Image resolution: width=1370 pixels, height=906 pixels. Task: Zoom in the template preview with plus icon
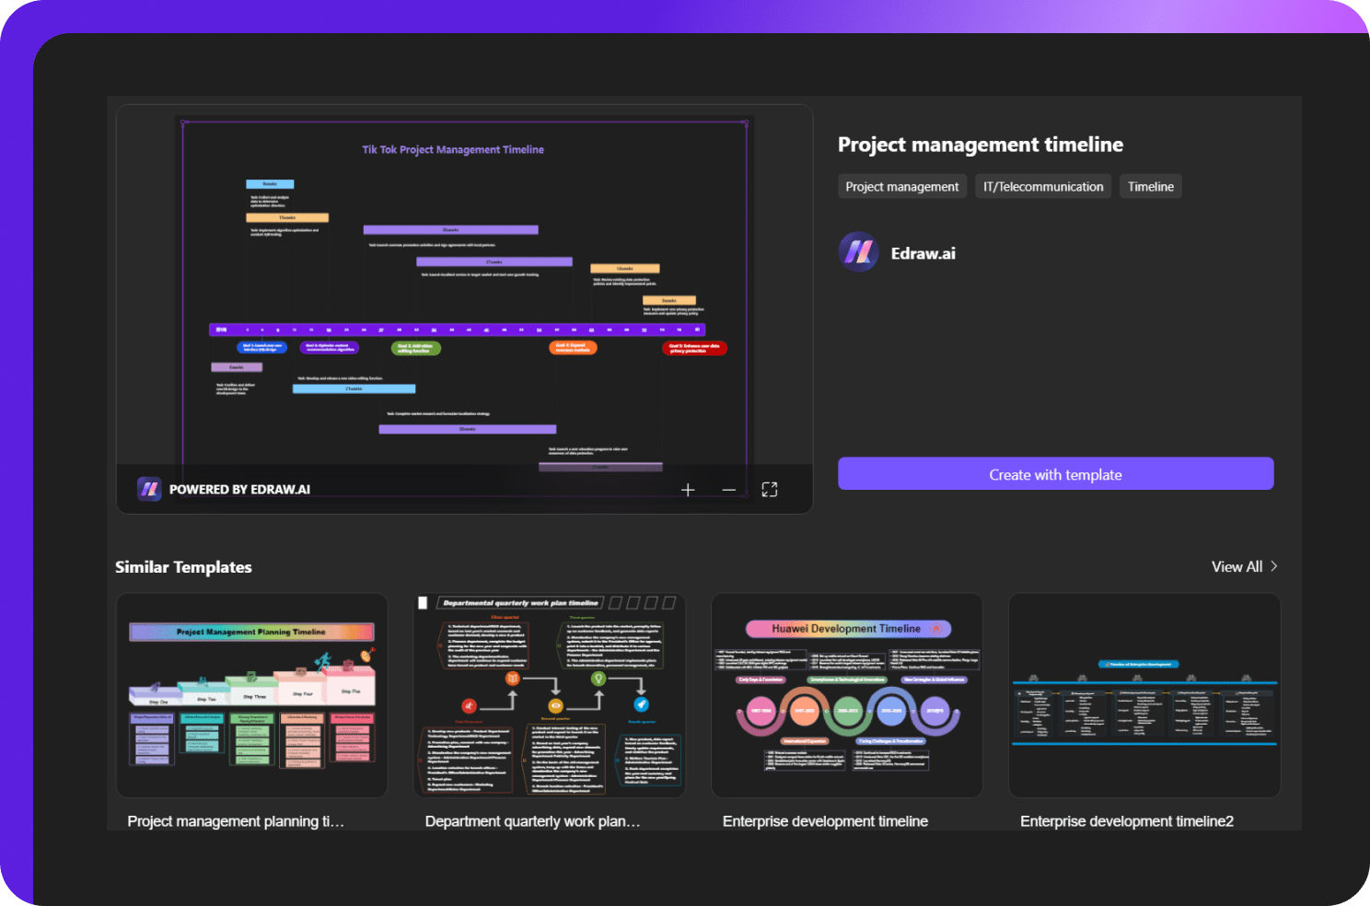(688, 490)
